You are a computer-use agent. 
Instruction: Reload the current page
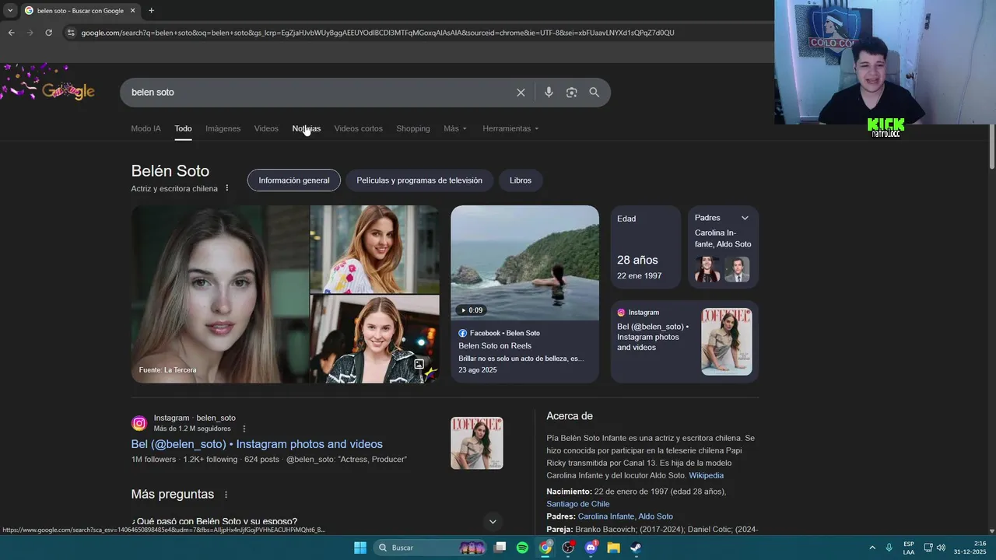coord(48,33)
